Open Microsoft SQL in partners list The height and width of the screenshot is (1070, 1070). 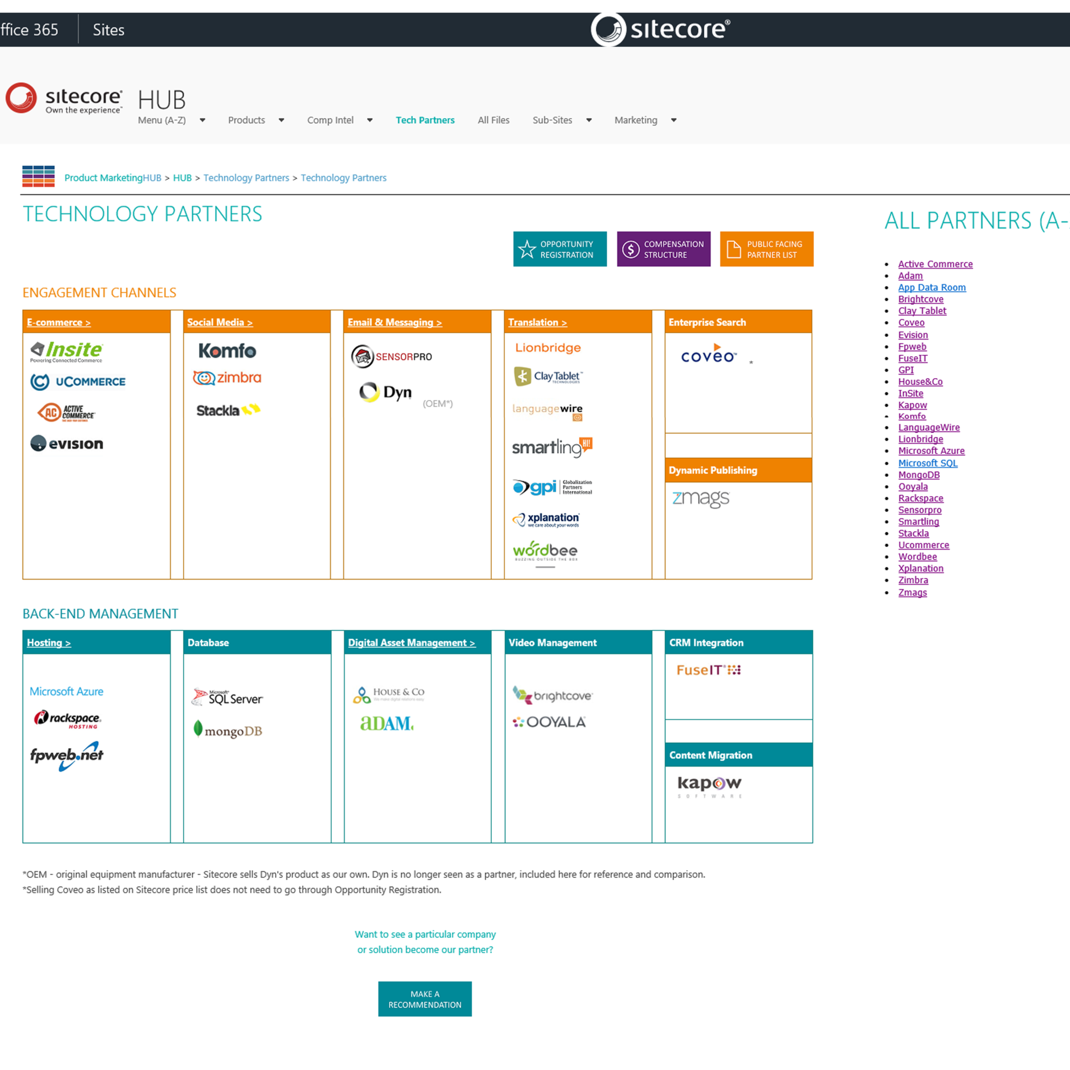coord(928,463)
